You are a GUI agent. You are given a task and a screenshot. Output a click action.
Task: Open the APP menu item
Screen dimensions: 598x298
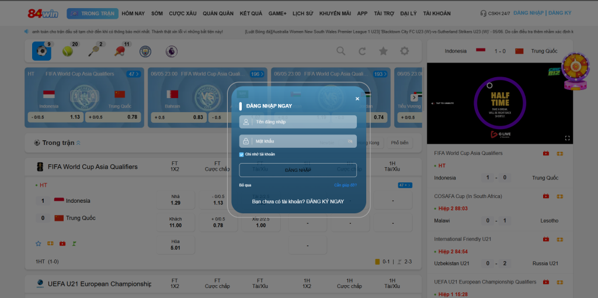pyautogui.click(x=362, y=13)
